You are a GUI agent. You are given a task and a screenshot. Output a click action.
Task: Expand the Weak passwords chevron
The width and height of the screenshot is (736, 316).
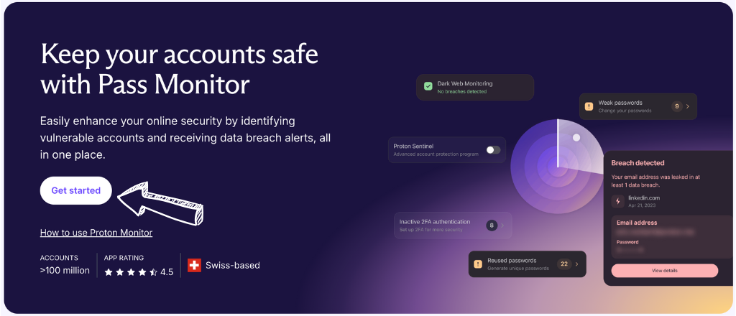tap(688, 106)
